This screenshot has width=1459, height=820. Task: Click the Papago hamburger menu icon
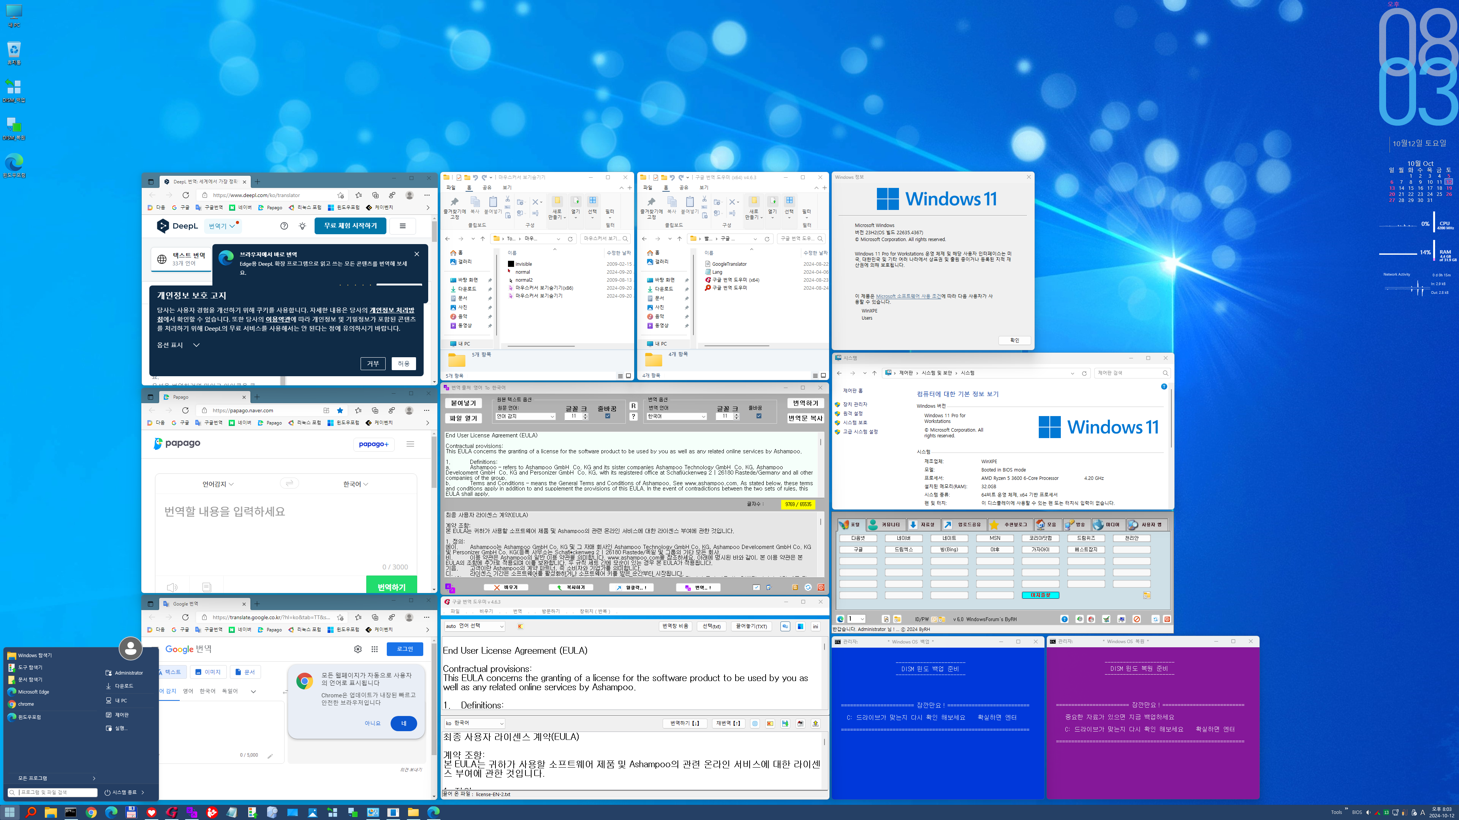tap(410, 444)
